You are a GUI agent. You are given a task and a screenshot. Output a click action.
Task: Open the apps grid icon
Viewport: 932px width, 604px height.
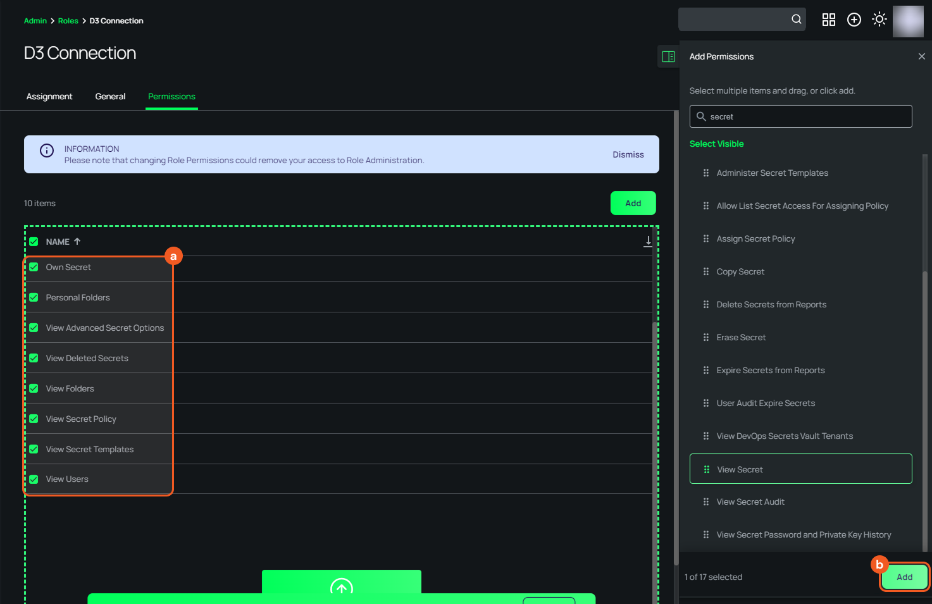[828, 20]
